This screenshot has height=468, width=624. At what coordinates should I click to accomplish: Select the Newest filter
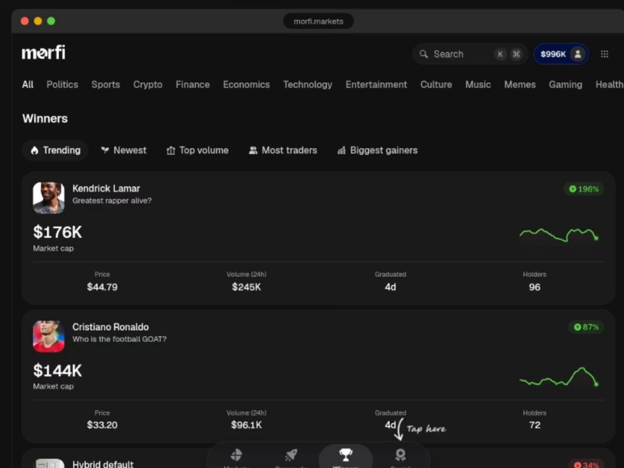point(124,150)
